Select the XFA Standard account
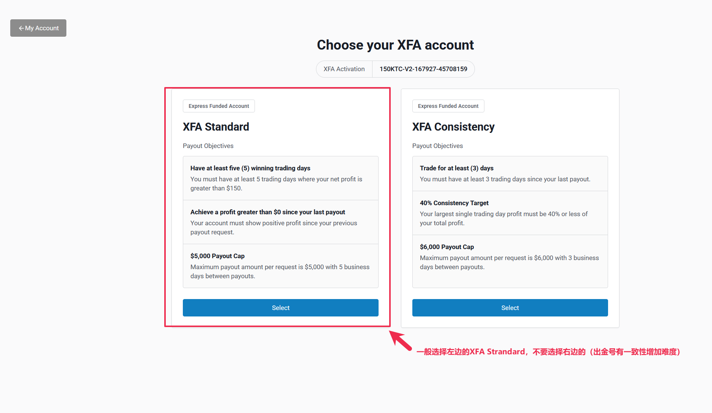The image size is (712, 413). (281, 308)
